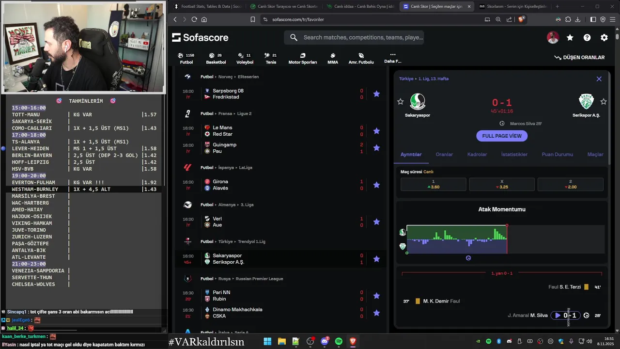Select home win odds 3.60
Screen dimensions: 620x349
[433, 184]
